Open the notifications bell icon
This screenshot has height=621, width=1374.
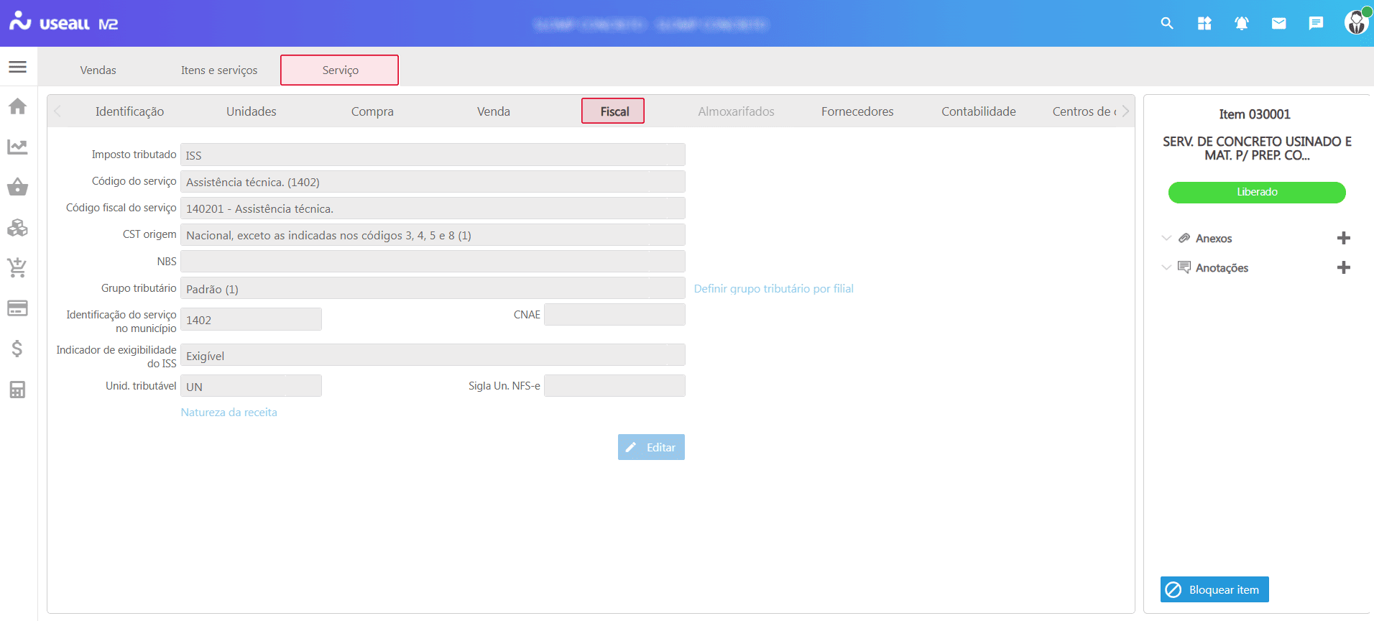coord(1241,24)
